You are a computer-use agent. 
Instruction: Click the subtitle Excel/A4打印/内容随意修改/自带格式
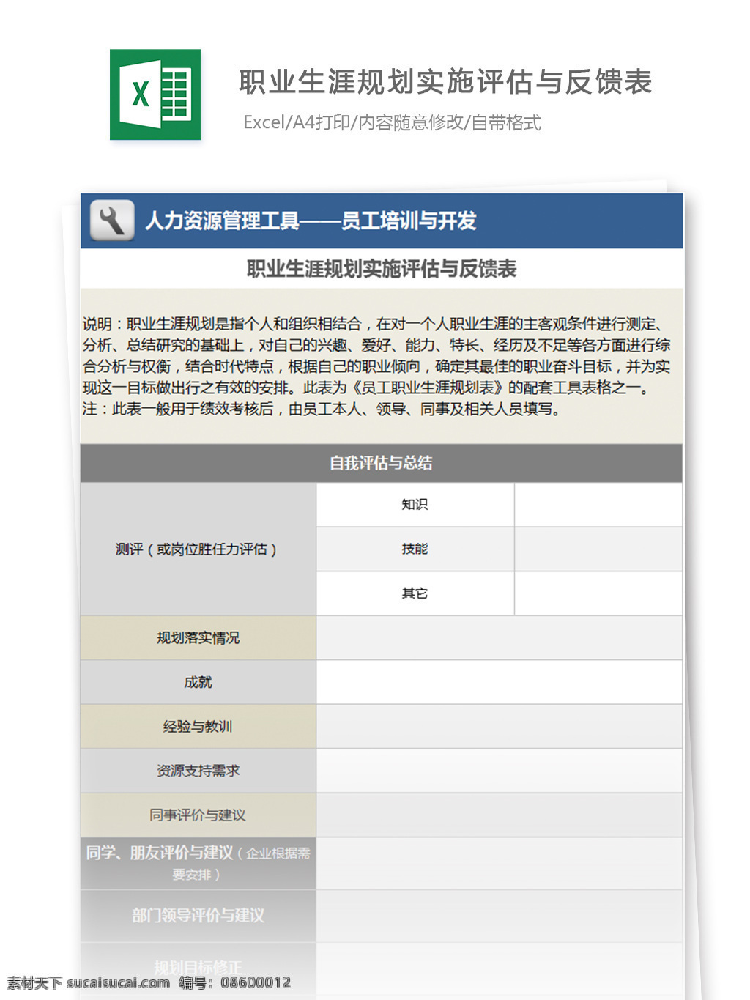point(392,122)
